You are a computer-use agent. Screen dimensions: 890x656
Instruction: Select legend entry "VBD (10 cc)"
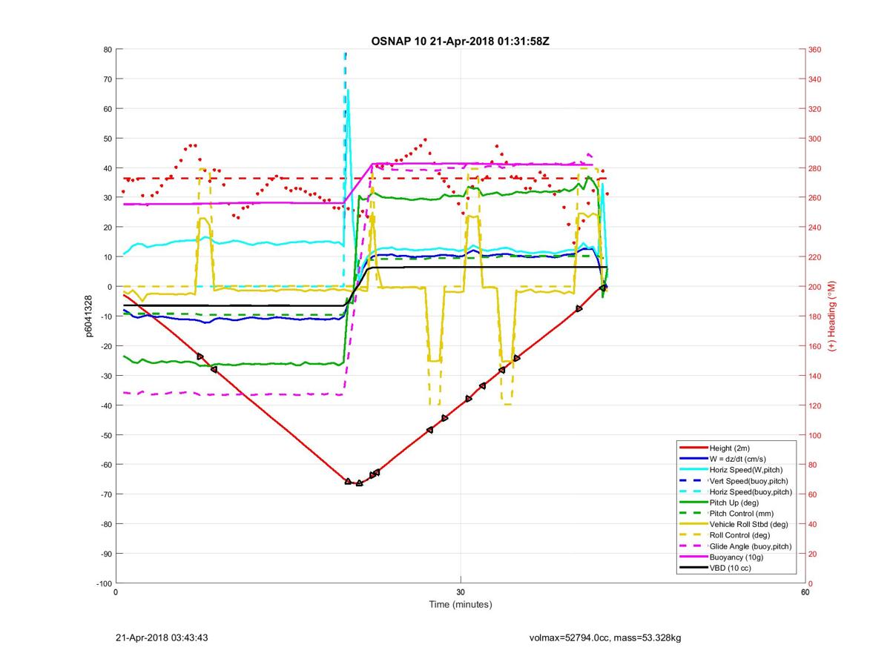[731, 568]
